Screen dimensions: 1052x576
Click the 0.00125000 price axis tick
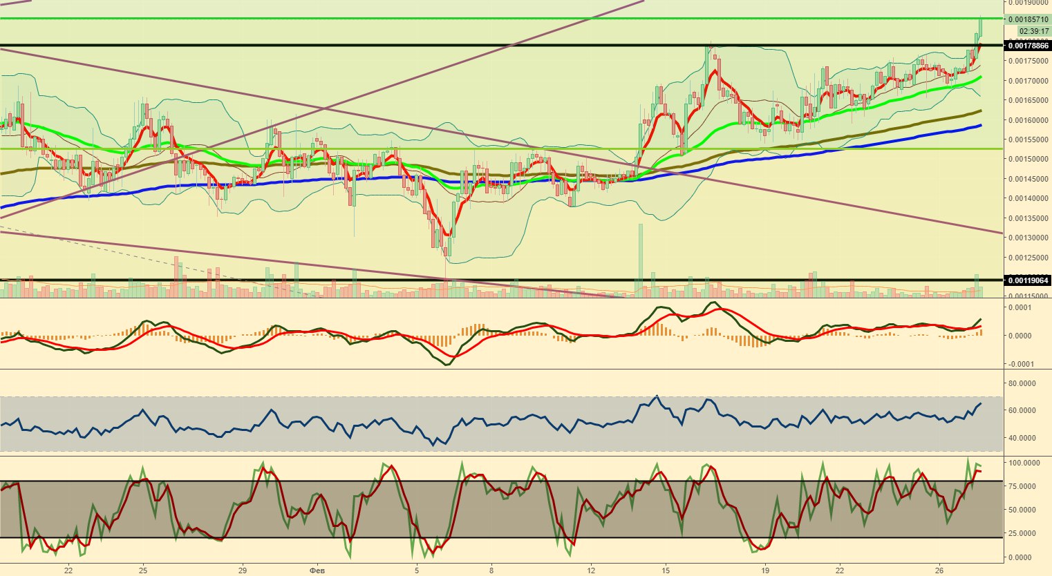pyautogui.click(x=1028, y=258)
